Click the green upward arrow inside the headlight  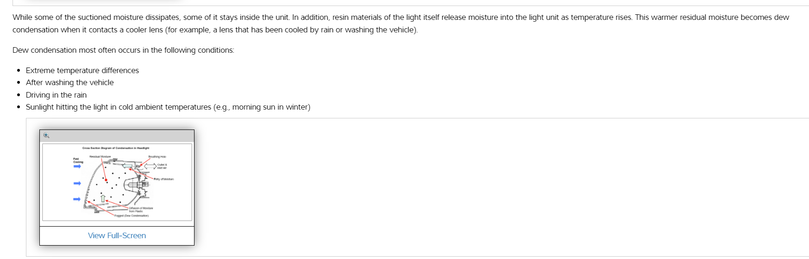coord(103,198)
